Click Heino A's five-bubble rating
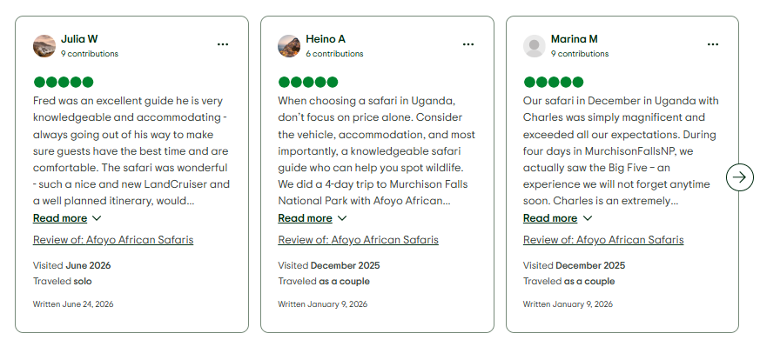This screenshot has height=360, width=760. point(308,83)
